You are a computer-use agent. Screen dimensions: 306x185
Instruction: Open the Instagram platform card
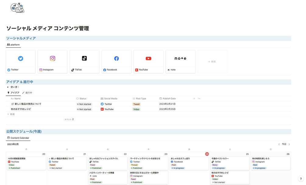point(52,62)
